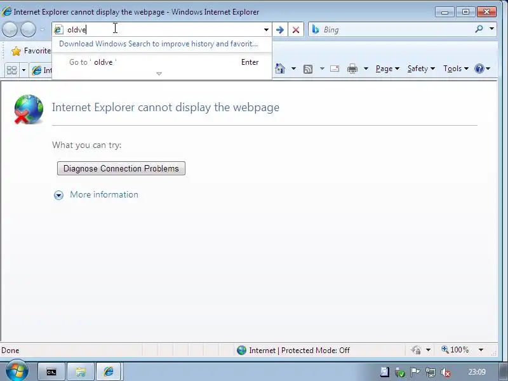Restore down the Internet Explorer window
This screenshot has width=508, height=381.
[465, 12]
